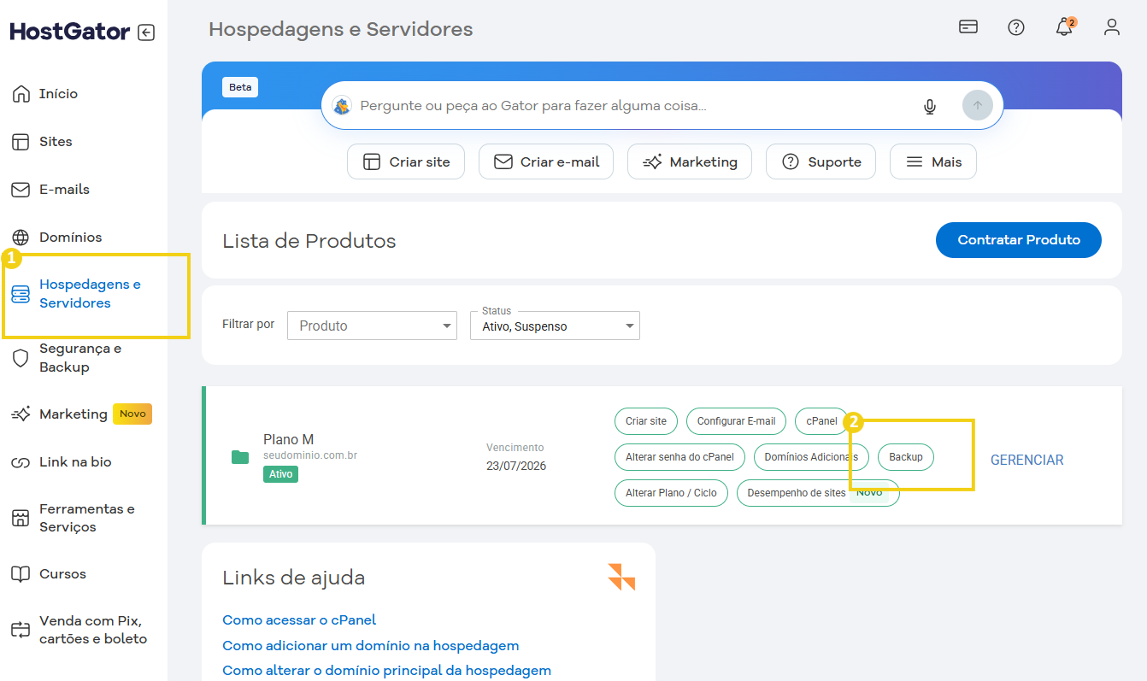The width and height of the screenshot is (1147, 681).
Task: Click the seudominio.com.br domain text
Action: 310,455
